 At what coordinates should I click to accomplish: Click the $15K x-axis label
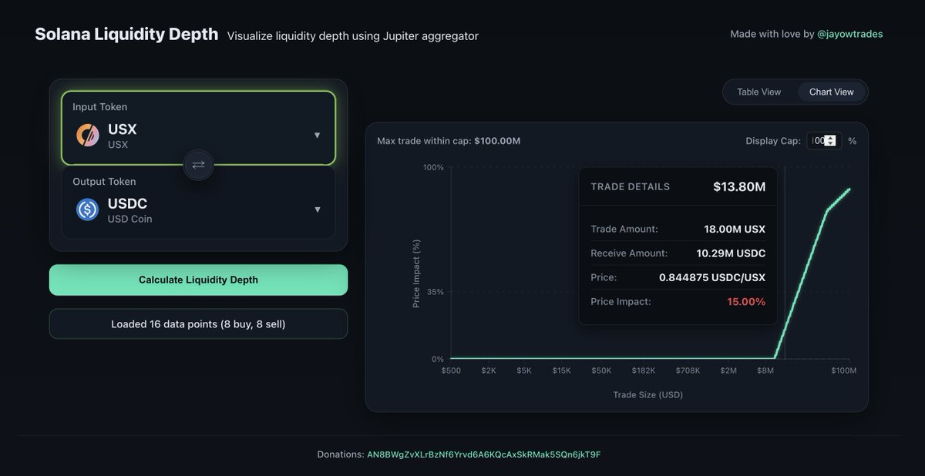click(562, 370)
